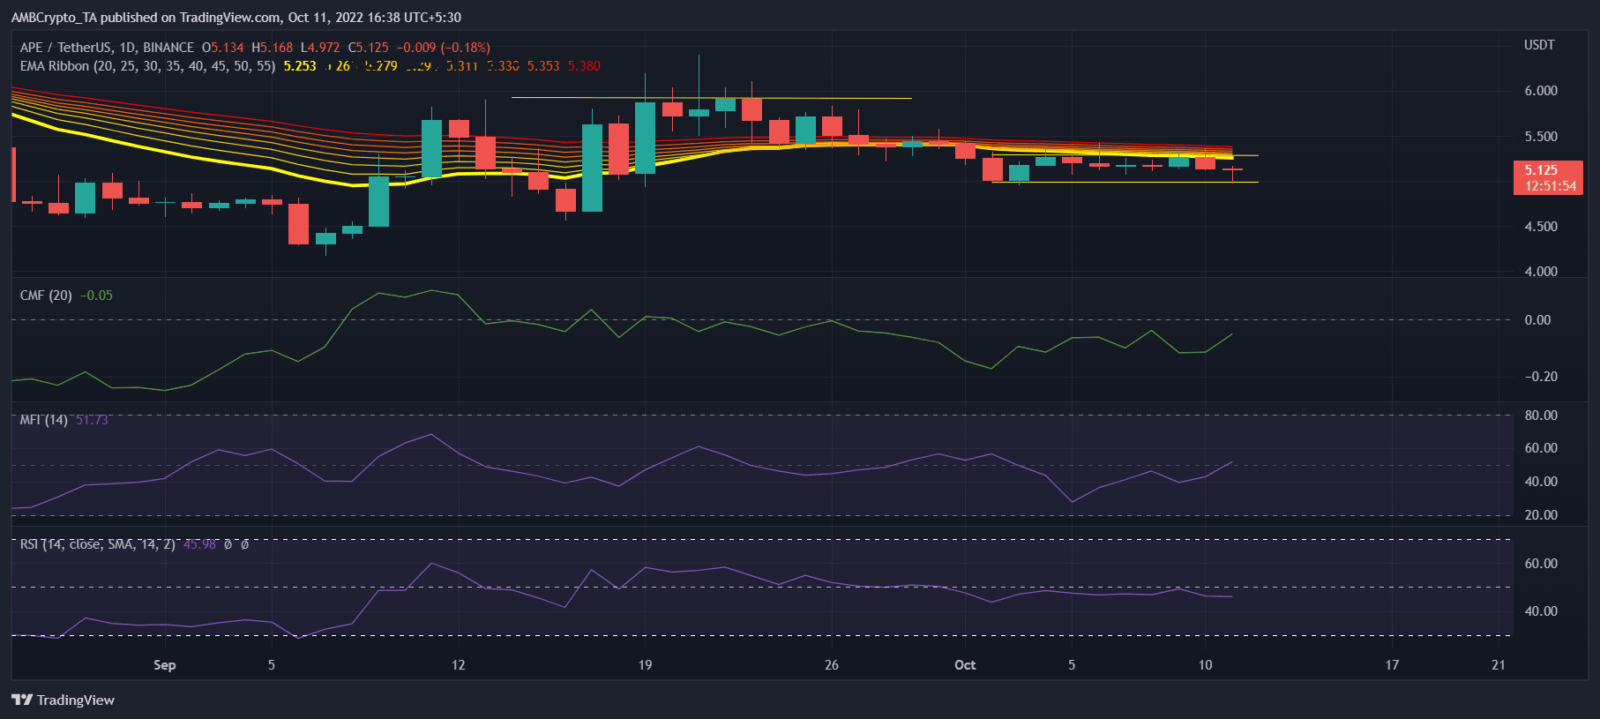Image resolution: width=1600 pixels, height=719 pixels.
Task: Click the Oct label on the time axis
Action: pos(965,665)
